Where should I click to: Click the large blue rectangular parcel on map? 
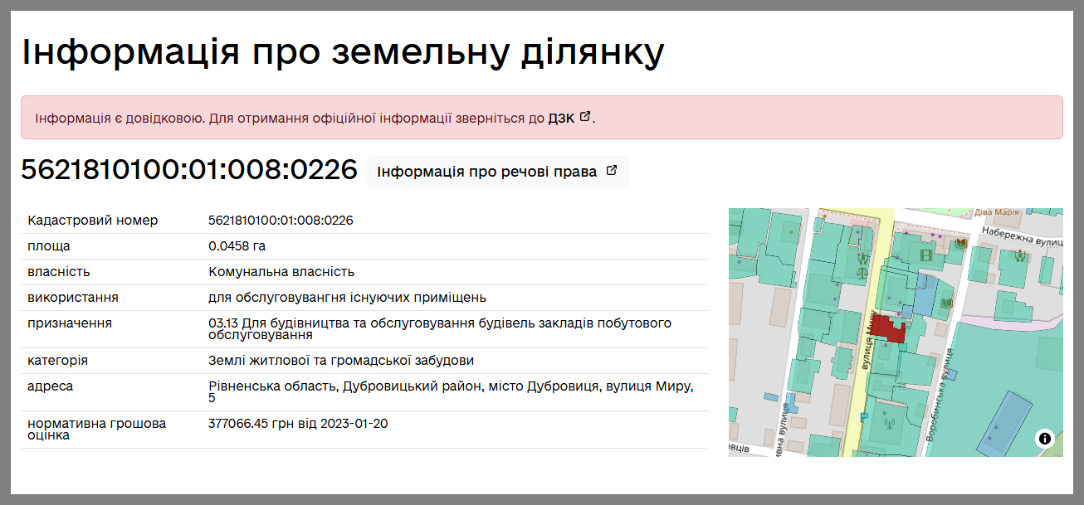coord(1003,422)
